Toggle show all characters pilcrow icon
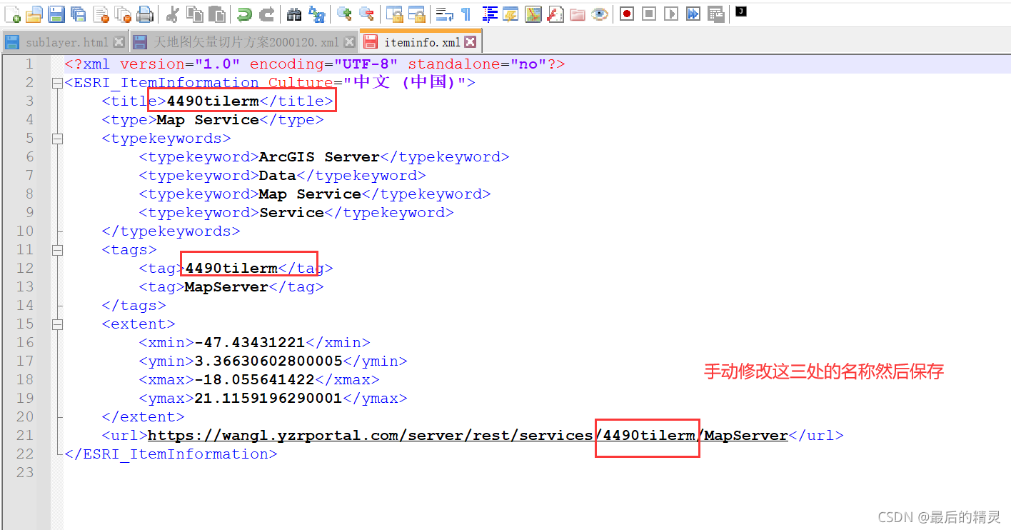The height and width of the screenshot is (530, 1011). click(x=466, y=14)
